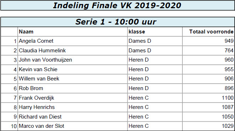Click the score cell showing 1100
This screenshot has width=235, height=131.
[x=208, y=98]
